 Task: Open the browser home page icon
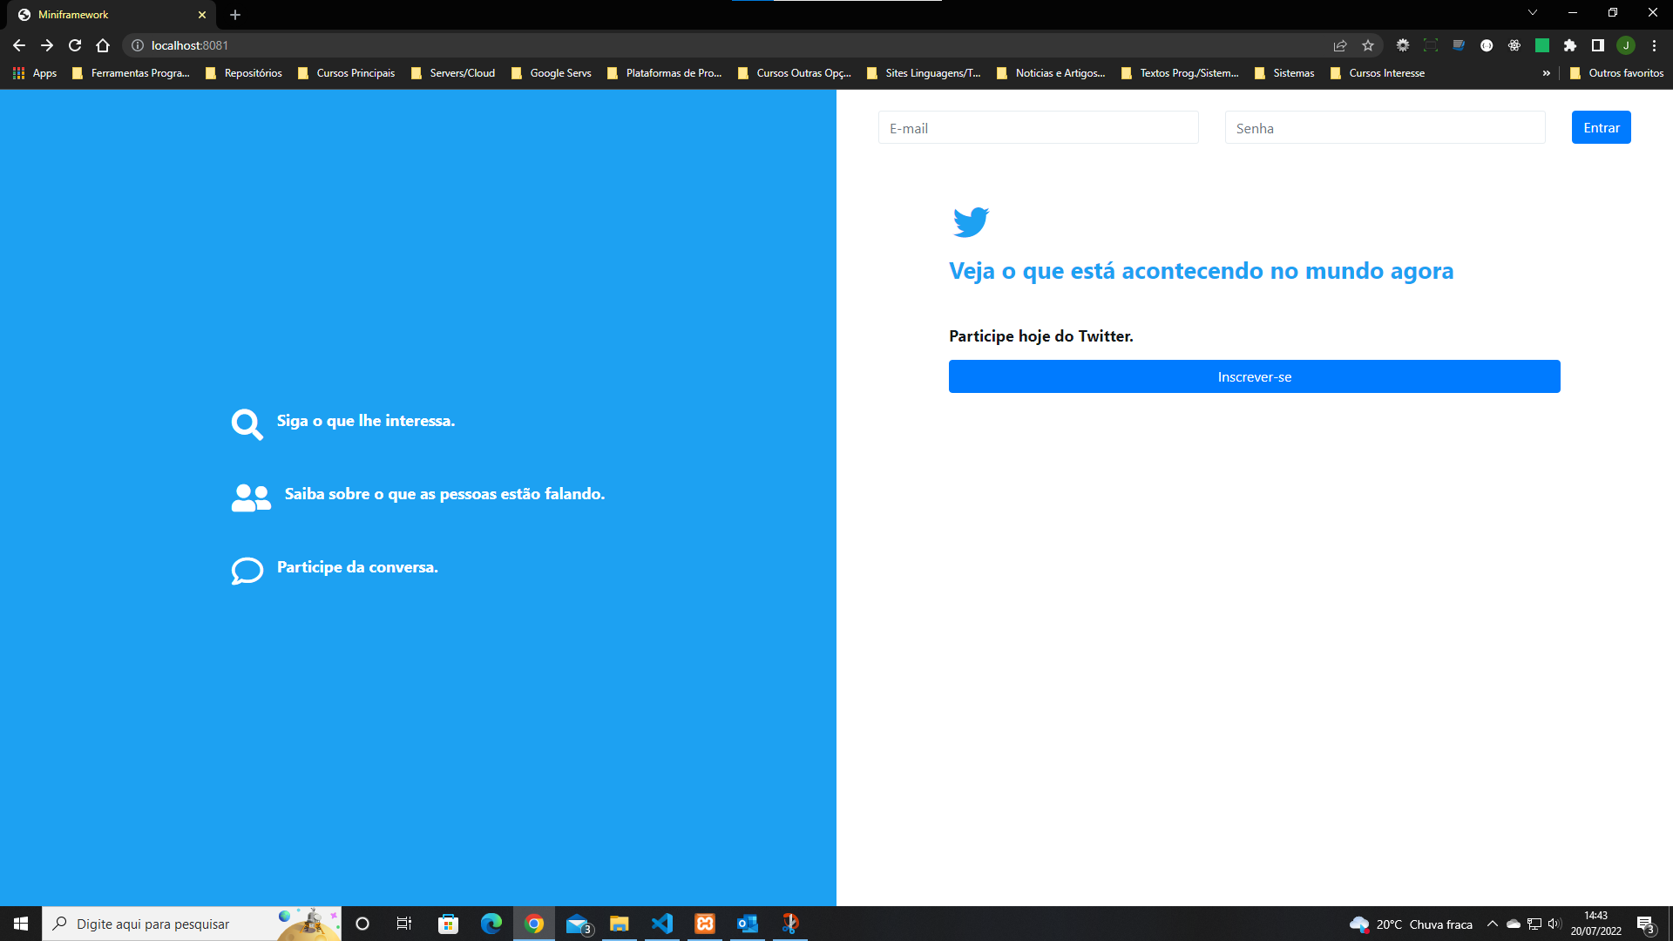[103, 45]
